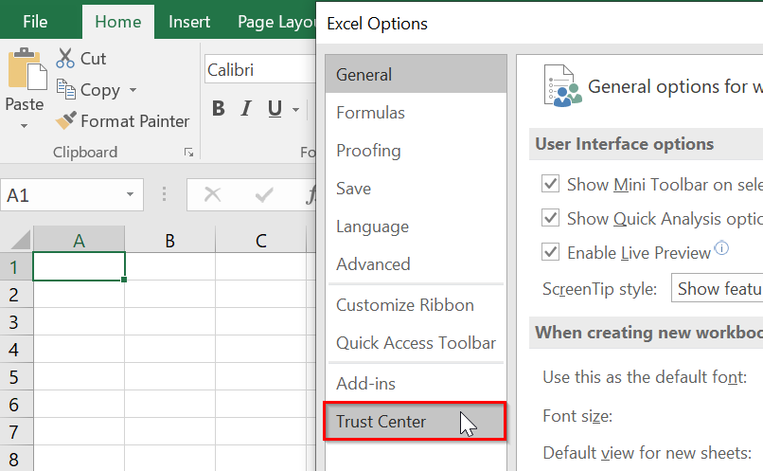This screenshot has width=763, height=471.
Task: Open Quick Access Toolbar category
Action: pyautogui.click(x=416, y=343)
